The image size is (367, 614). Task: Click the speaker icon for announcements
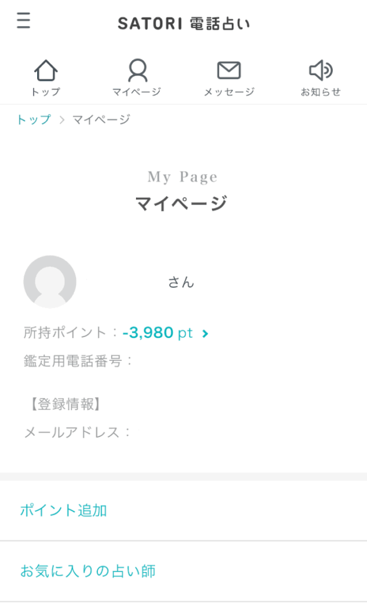320,71
